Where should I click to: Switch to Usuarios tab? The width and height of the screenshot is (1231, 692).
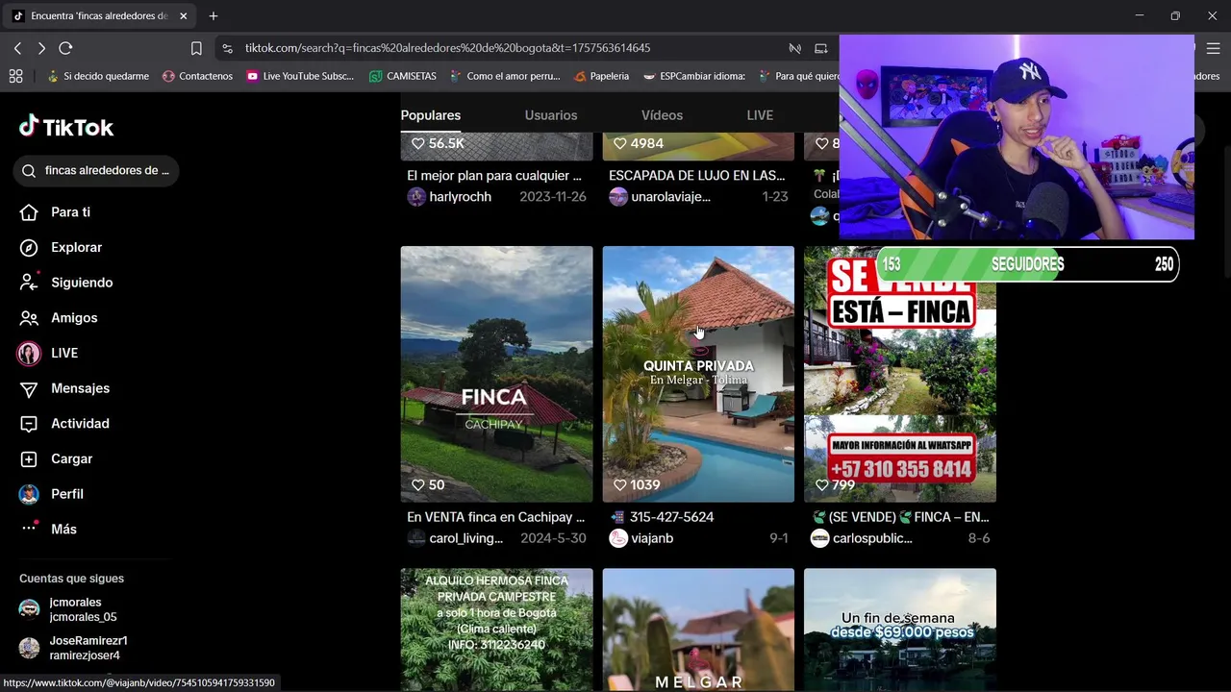coord(551,115)
